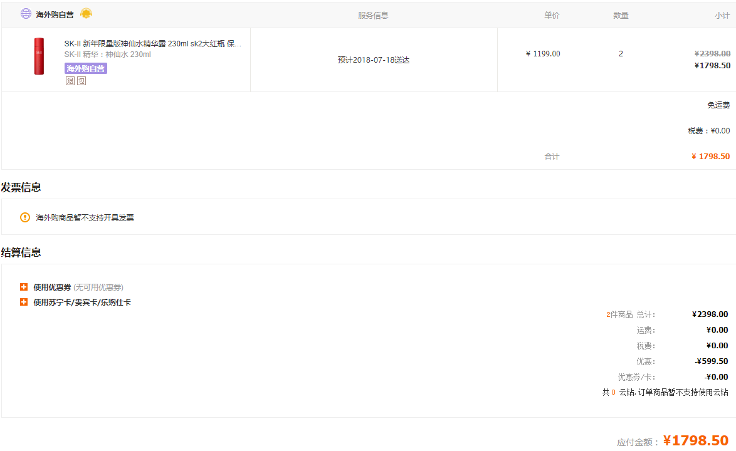Click the -¥0.00 coupon/card amount
Viewport: 736px width, 451px height.
(x=717, y=377)
